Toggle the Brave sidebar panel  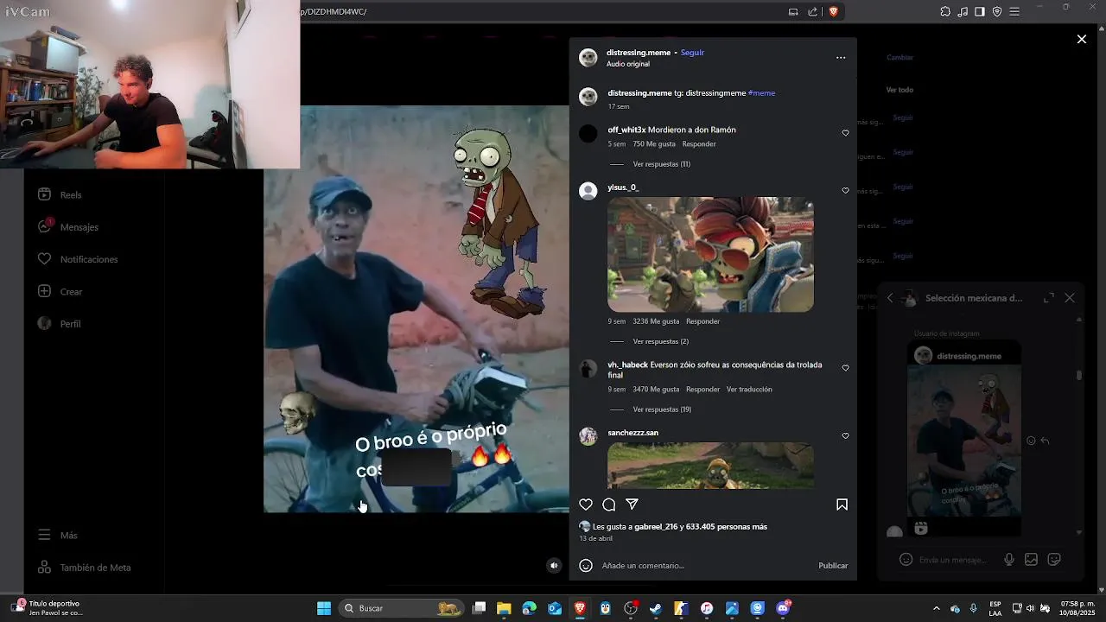click(980, 12)
